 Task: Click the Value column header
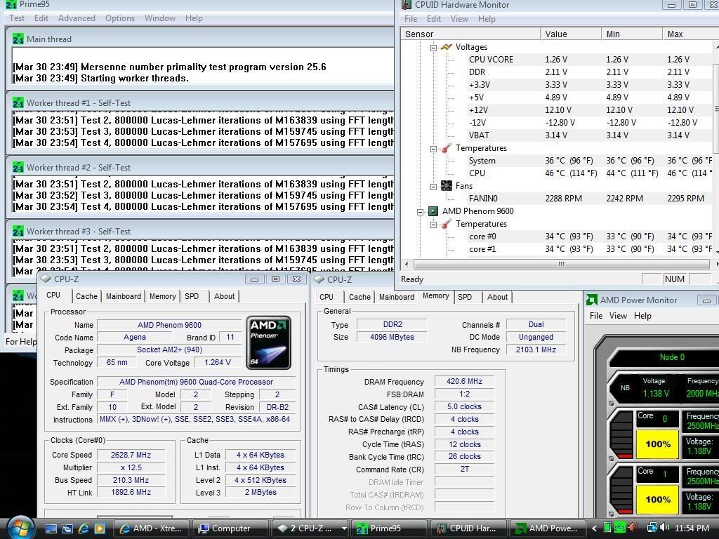[570, 34]
